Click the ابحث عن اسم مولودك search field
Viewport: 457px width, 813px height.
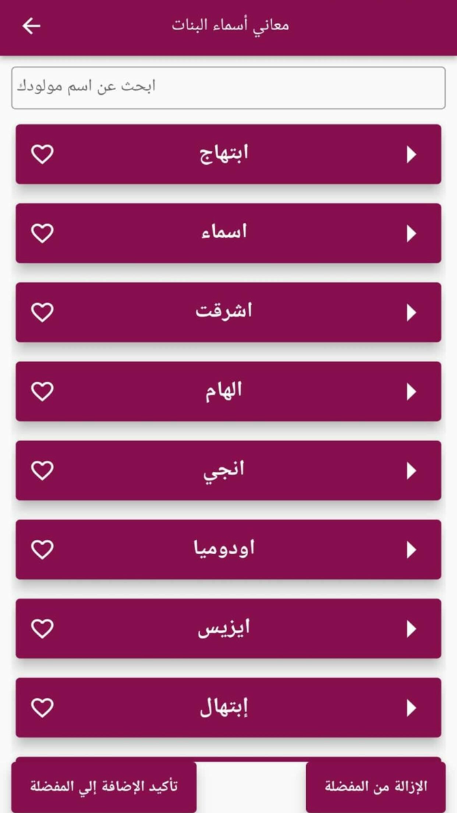click(x=228, y=87)
